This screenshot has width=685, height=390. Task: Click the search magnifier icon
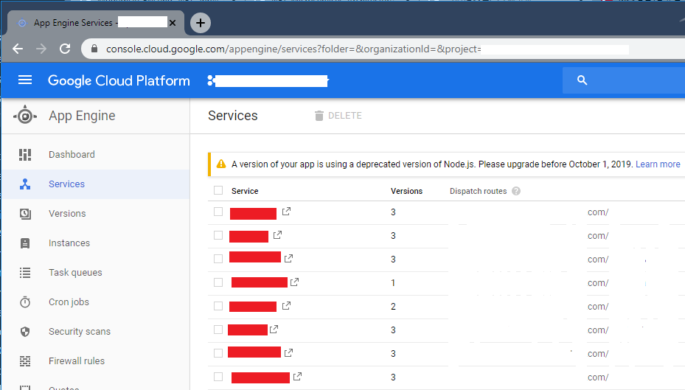(x=582, y=80)
